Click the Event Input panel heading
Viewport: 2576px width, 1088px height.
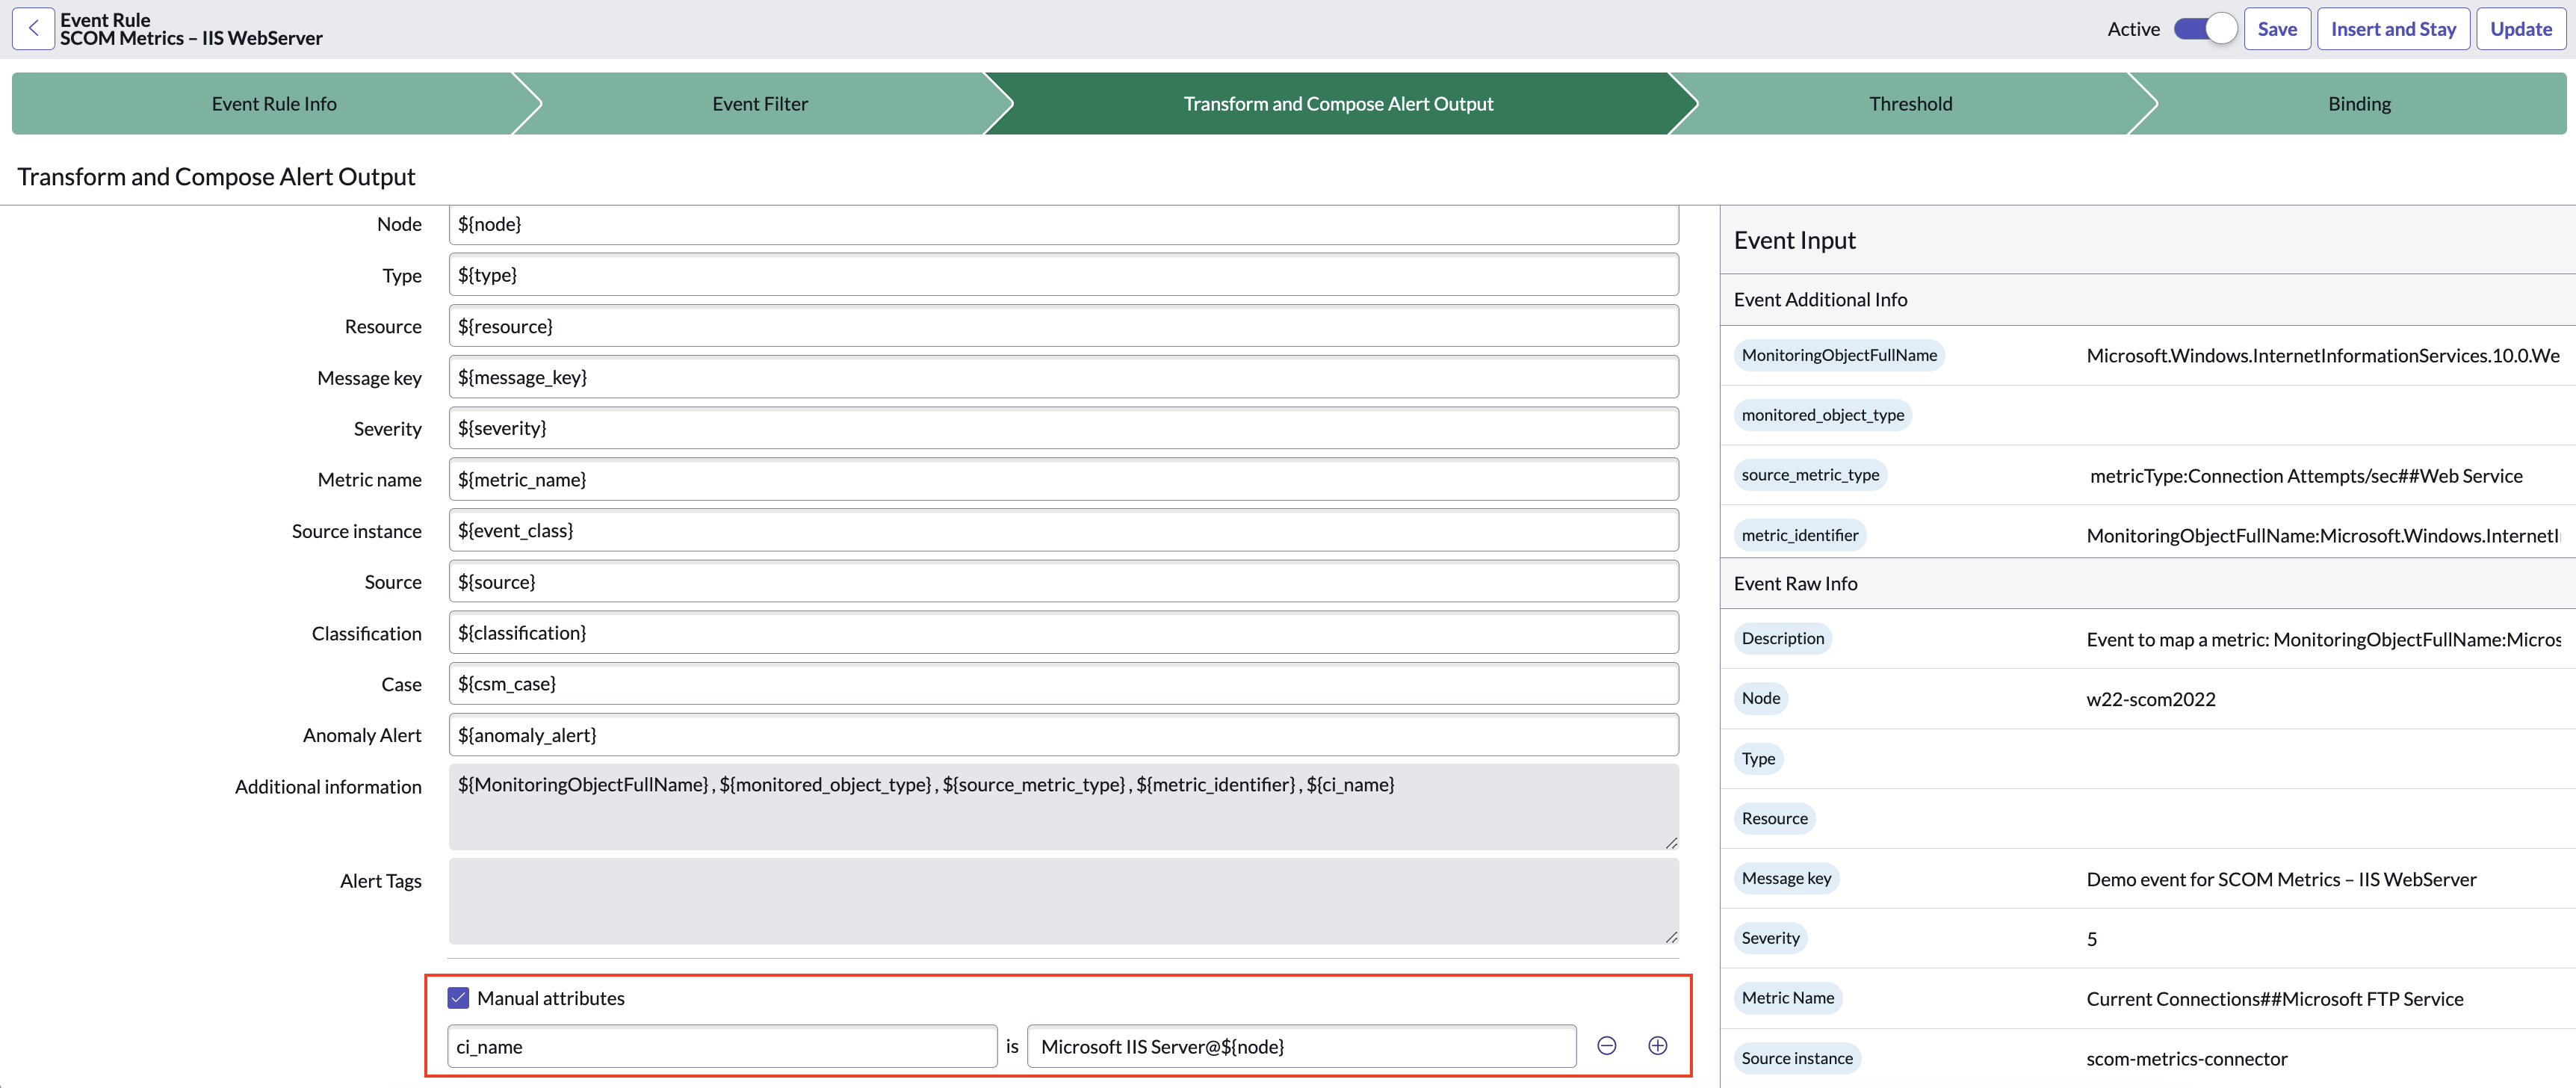pos(1794,240)
